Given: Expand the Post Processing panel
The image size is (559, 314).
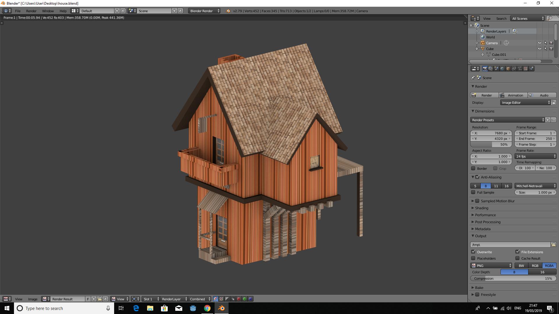Looking at the screenshot, I should tap(488, 222).
